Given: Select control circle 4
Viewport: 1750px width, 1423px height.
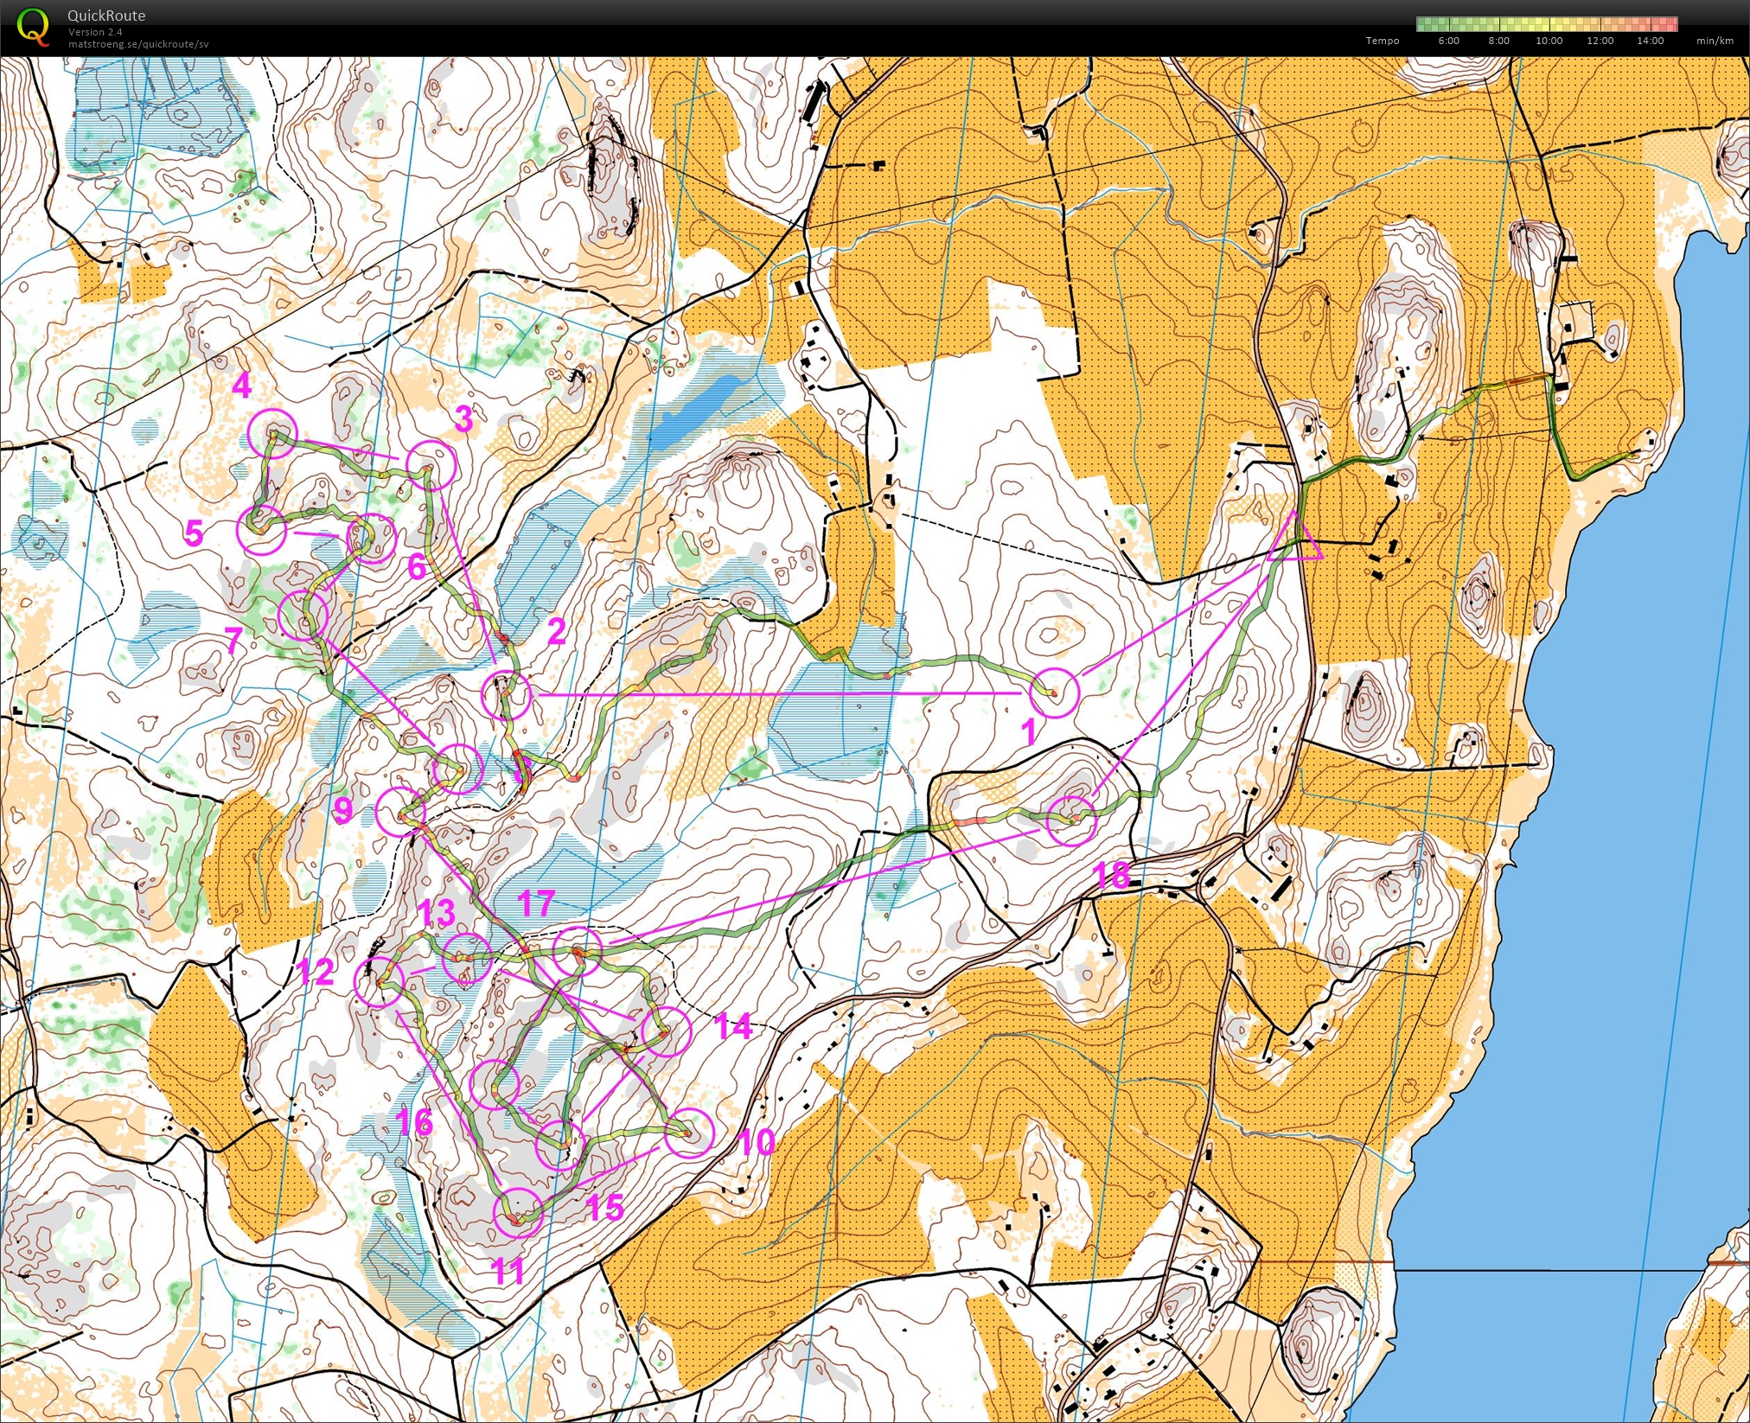Looking at the screenshot, I should coord(272,433).
